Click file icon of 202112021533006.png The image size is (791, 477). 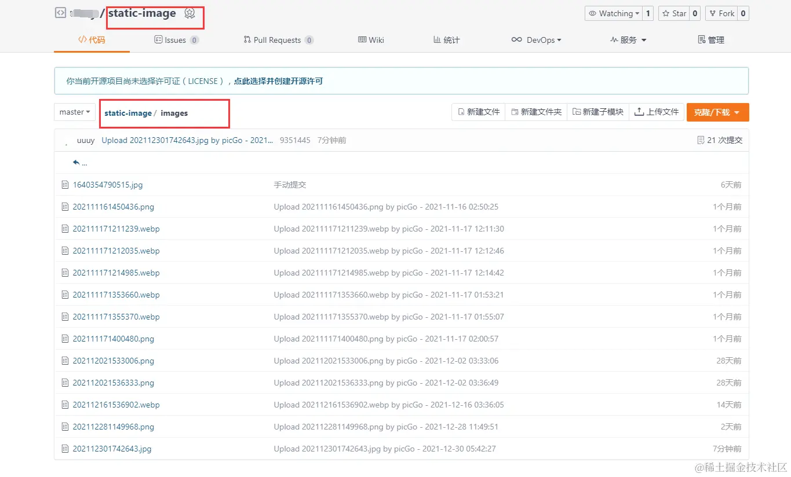[65, 361]
